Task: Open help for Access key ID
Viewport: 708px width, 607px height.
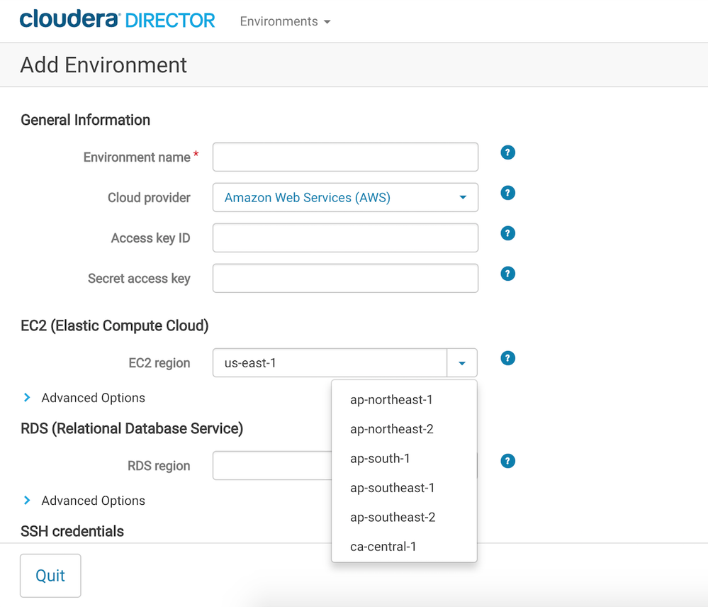Action: click(x=507, y=233)
